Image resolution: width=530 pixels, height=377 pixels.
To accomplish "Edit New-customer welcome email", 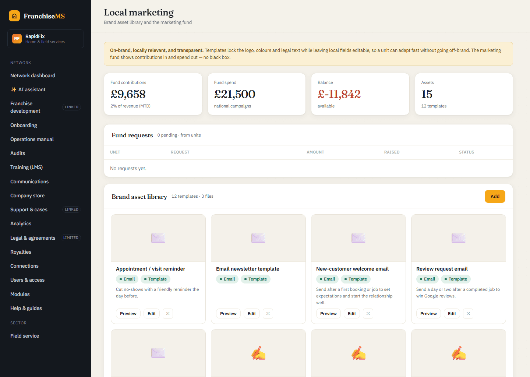I will click(352, 314).
